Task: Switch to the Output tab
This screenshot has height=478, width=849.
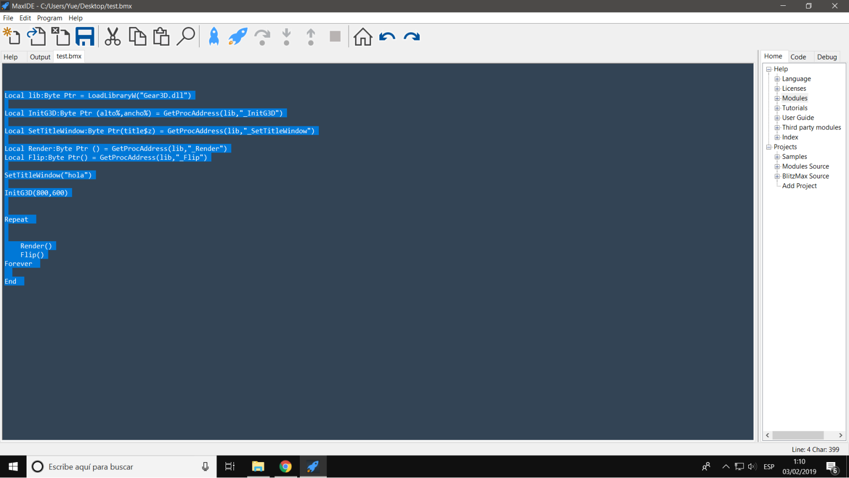Action: (x=40, y=57)
